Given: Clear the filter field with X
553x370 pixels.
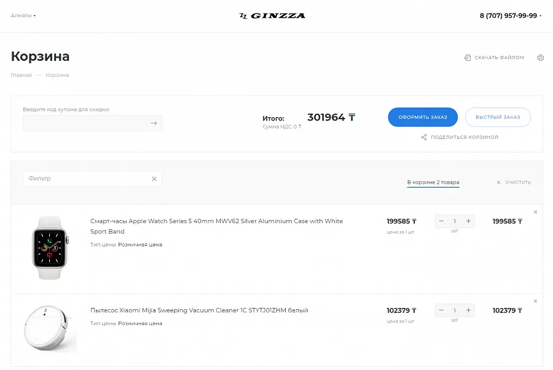Looking at the screenshot, I should [154, 179].
